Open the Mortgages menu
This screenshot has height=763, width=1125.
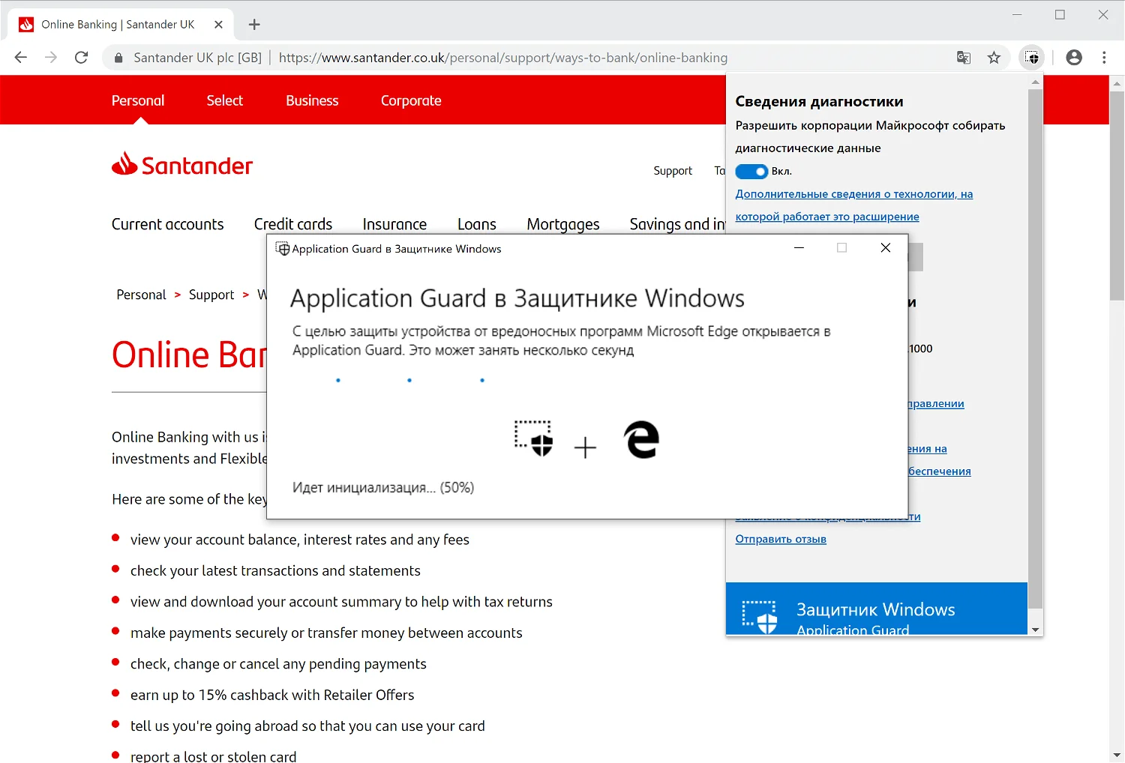[563, 224]
